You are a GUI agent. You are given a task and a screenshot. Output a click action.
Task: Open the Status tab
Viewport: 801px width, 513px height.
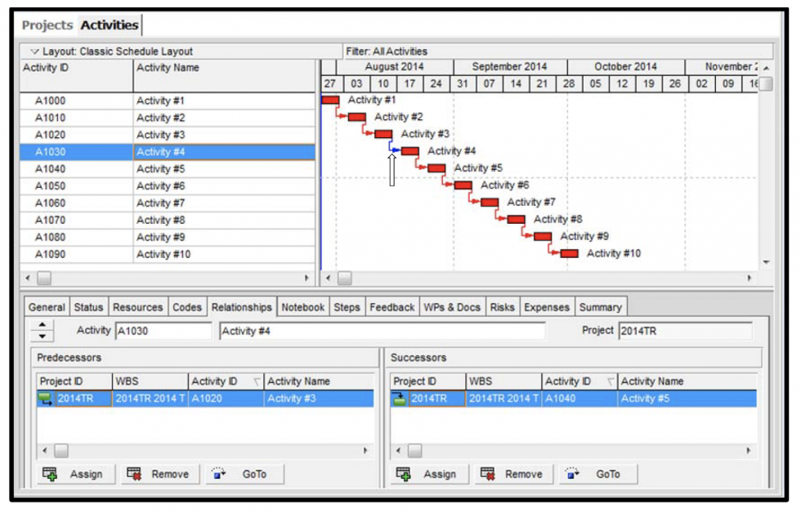click(x=89, y=308)
